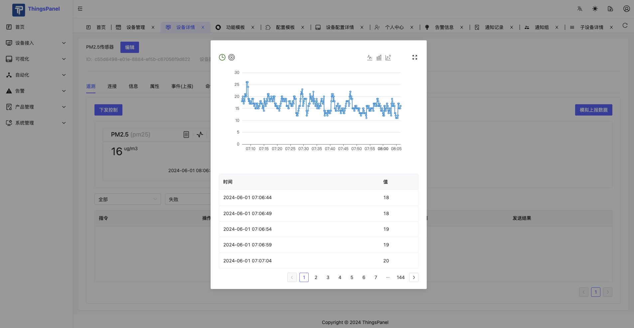
Task: Select the 连接 device tab
Action: pos(112,86)
